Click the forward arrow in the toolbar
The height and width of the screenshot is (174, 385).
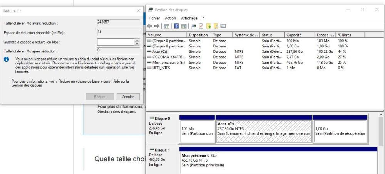(157, 25)
